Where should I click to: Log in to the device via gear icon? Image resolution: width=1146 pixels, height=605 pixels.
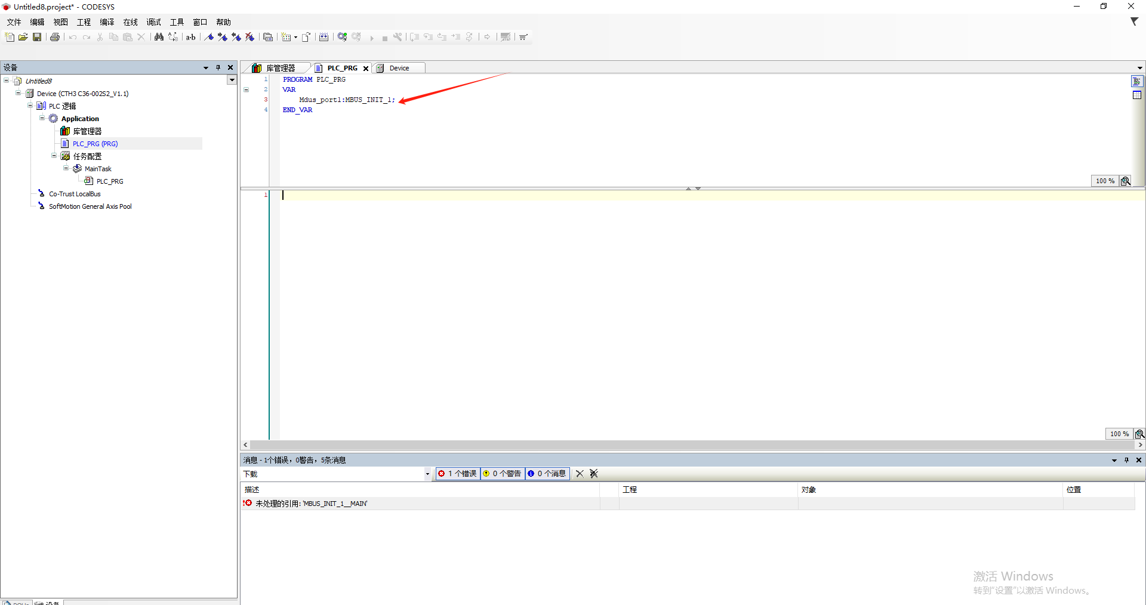point(342,37)
